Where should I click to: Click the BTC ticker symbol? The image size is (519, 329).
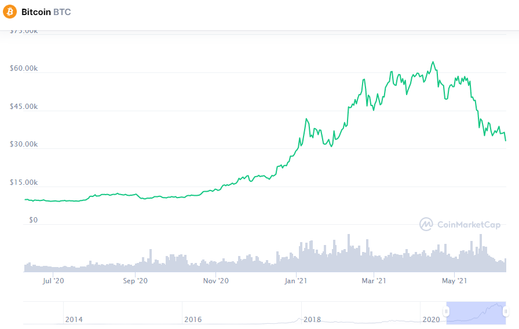[x=62, y=12]
